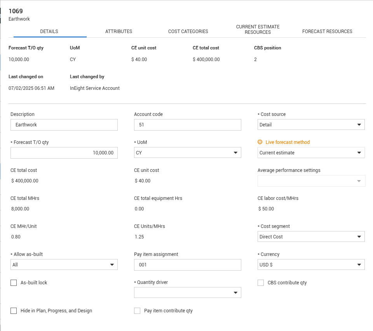
Task: Click the globe icon beside Live forecast method
Action: pyautogui.click(x=260, y=142)
